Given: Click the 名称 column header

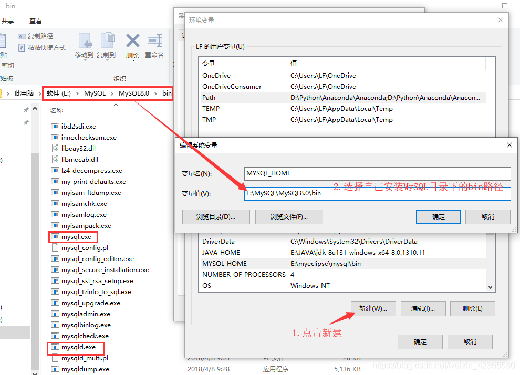Looking at the screenshot, I should tap(57, 110).
